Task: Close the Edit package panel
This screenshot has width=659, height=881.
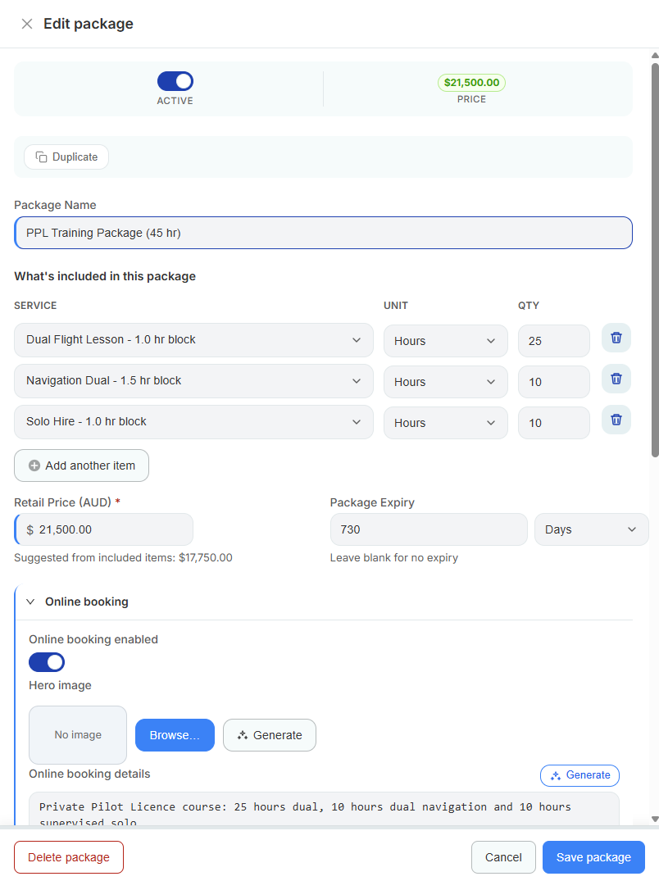Action: click(26, 24)
